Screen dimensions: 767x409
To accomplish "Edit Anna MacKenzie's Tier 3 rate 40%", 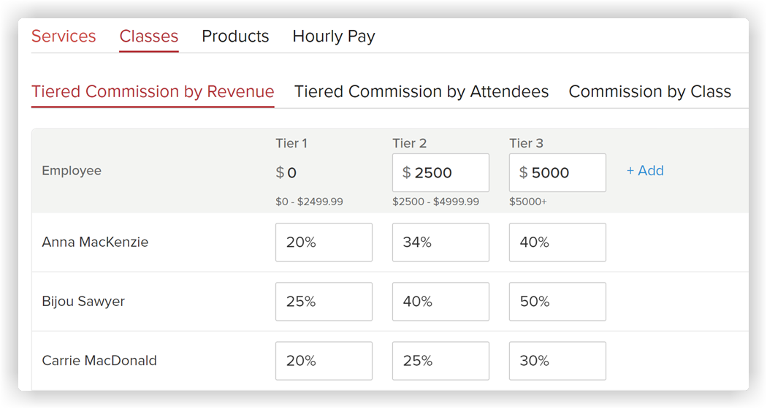I will (x=557, y=242).
